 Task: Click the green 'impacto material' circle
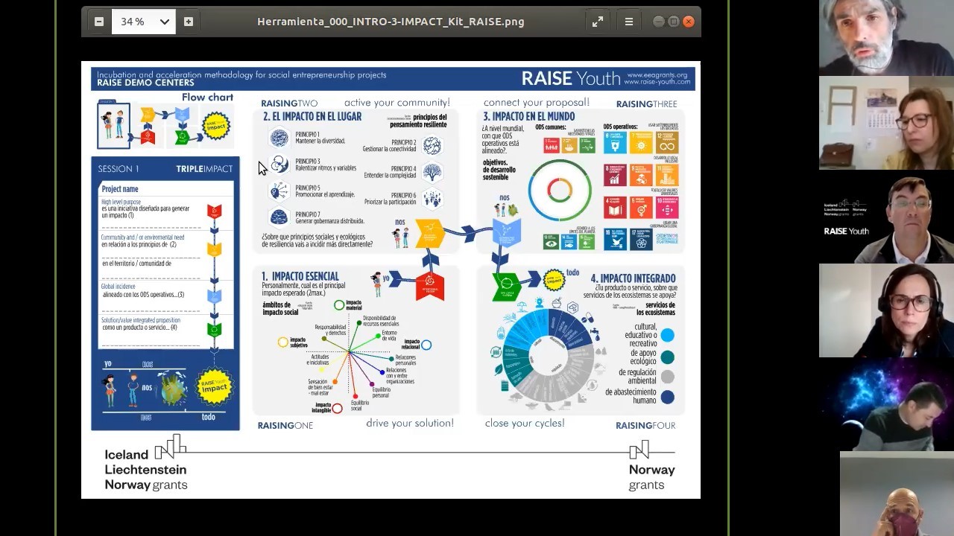339,305
